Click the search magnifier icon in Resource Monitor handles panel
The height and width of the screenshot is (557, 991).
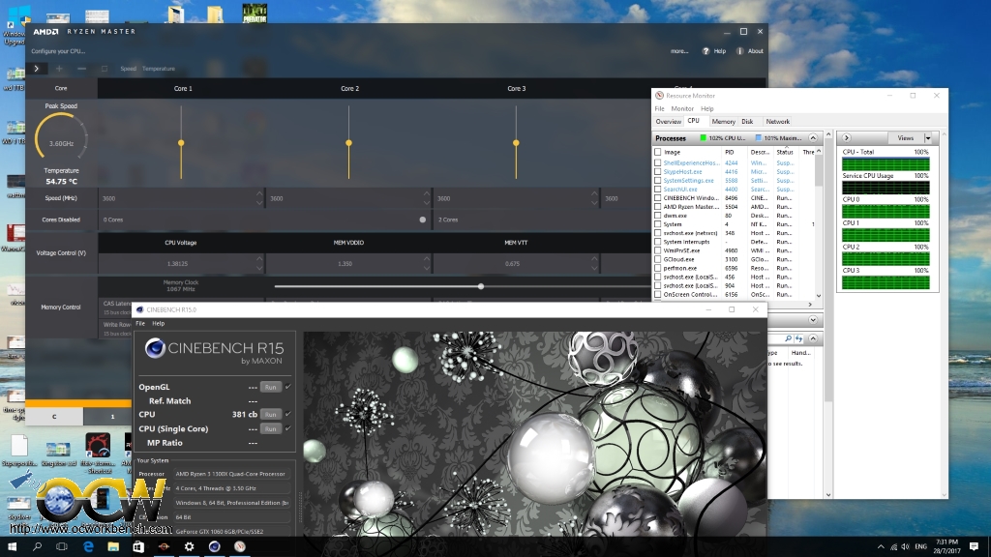[788, 338]
